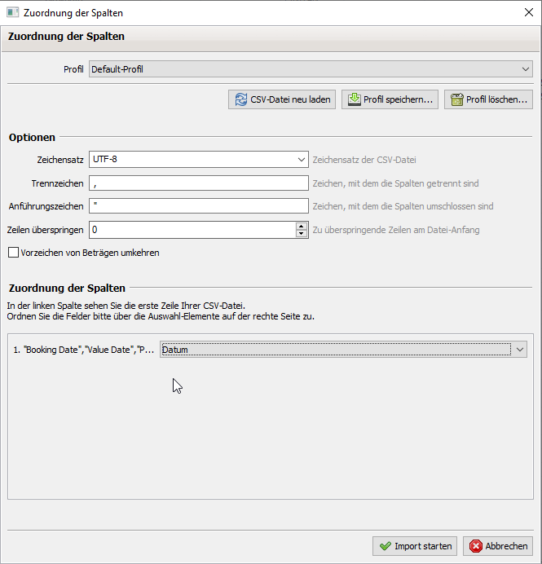Open the Profil dropdown showing Default-Profil
Screen dimensions: 542x564
coord(311,69)
